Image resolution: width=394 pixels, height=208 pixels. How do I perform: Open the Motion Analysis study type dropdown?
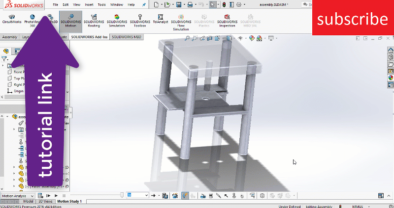[x=18, y=196]
